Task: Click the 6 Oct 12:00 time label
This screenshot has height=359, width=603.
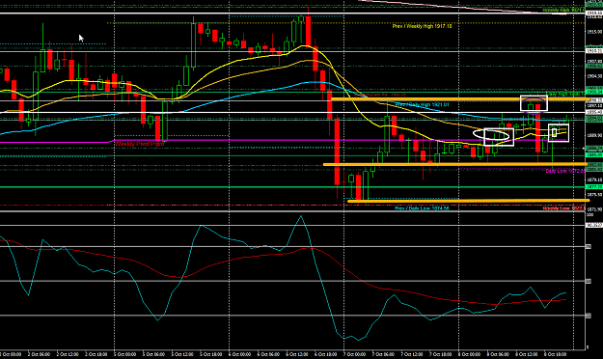Action: click(297, 354)
